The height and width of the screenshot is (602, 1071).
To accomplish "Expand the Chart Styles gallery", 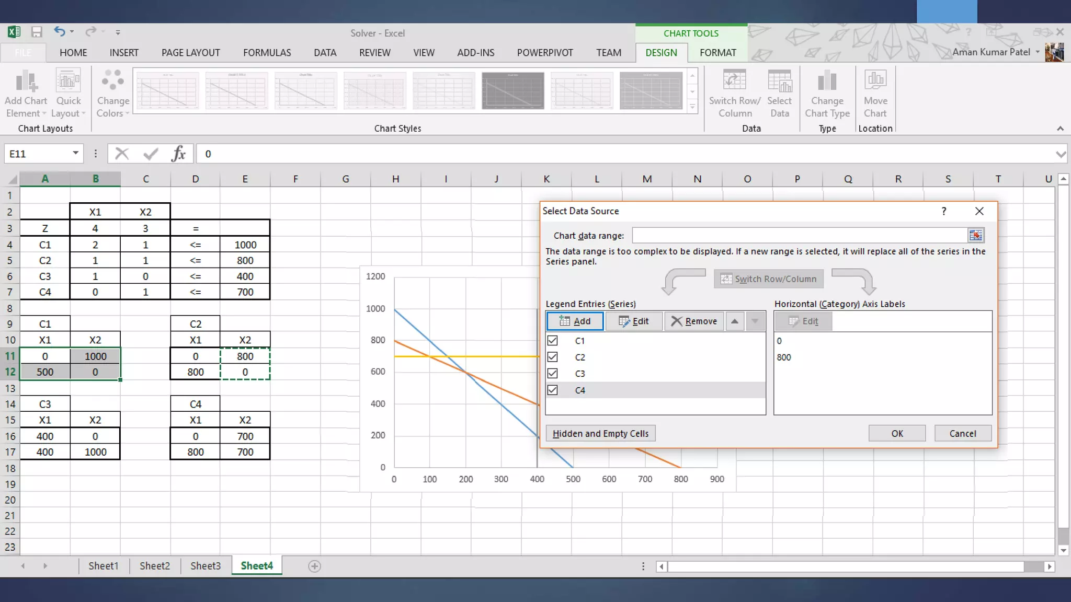I will point(692,107).
